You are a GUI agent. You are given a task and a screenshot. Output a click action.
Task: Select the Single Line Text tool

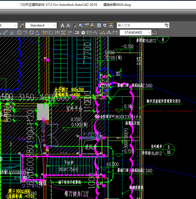(x=68, y=25)
